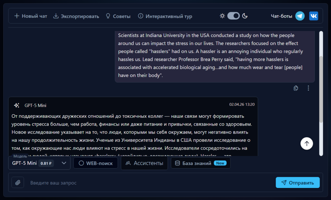331x200 pixels.
Task: Open the Ассистенты selector
Action: pyautogui.click(x=144, y=163)
